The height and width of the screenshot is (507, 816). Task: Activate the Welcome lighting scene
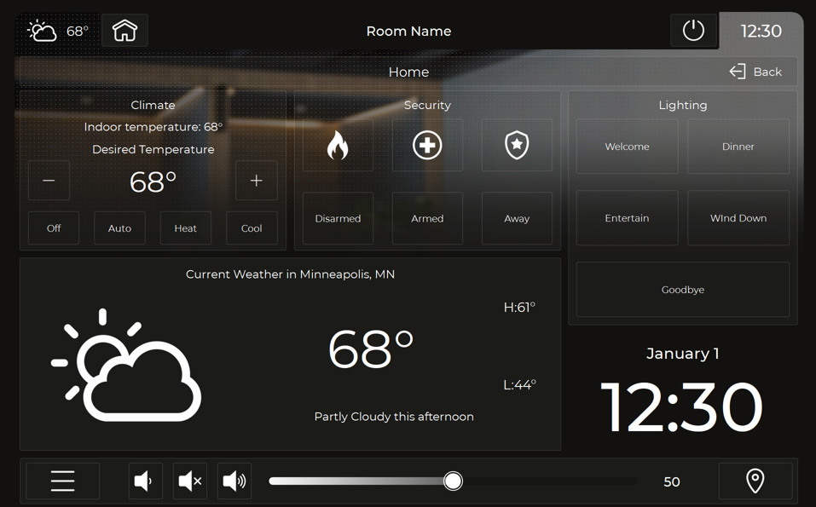click(627, 147)
